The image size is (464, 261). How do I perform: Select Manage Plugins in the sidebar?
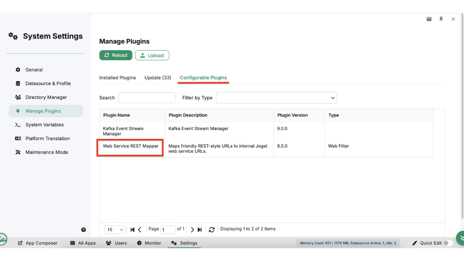[46, 111]
